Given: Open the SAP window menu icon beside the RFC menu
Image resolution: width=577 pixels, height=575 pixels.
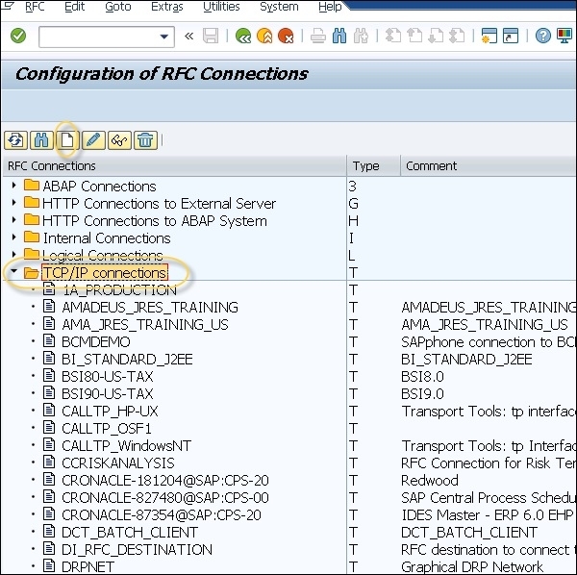Looking at the screenshot, I should click(8, 6).
